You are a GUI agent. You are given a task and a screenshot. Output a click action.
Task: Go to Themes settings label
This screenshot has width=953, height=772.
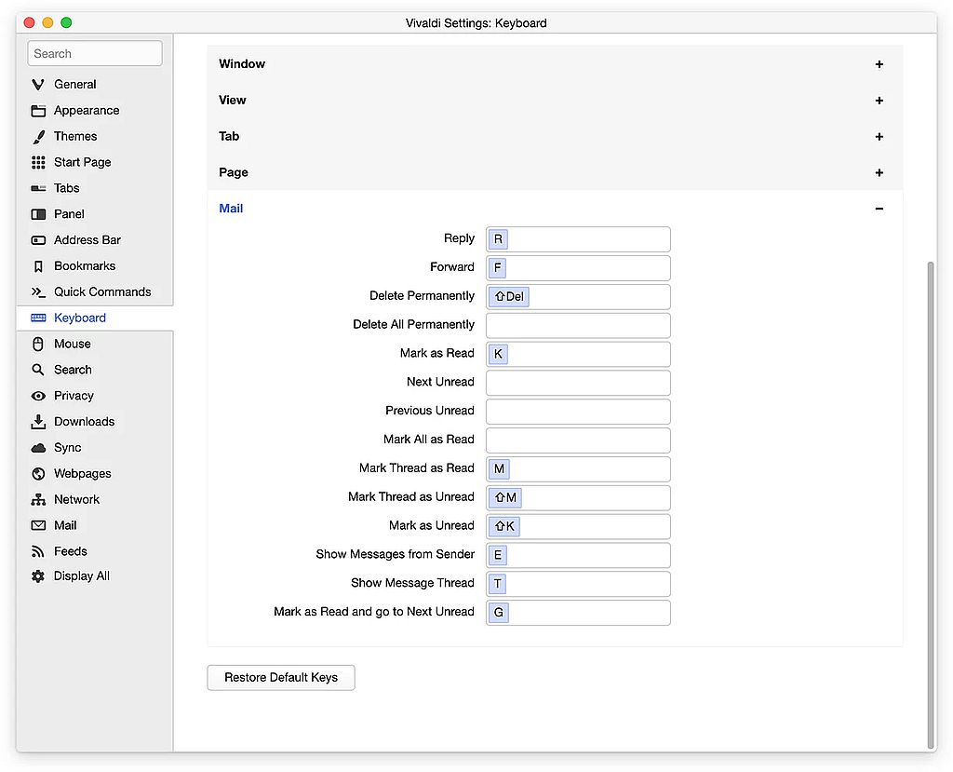75,136
